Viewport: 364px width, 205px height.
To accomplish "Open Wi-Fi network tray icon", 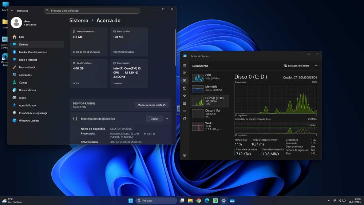I will (335, 201).
